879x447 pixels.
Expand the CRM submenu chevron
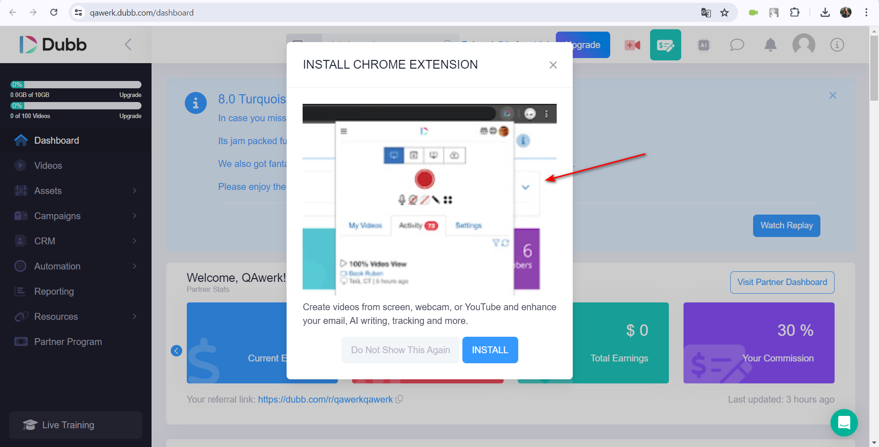(x=135, y=241)
